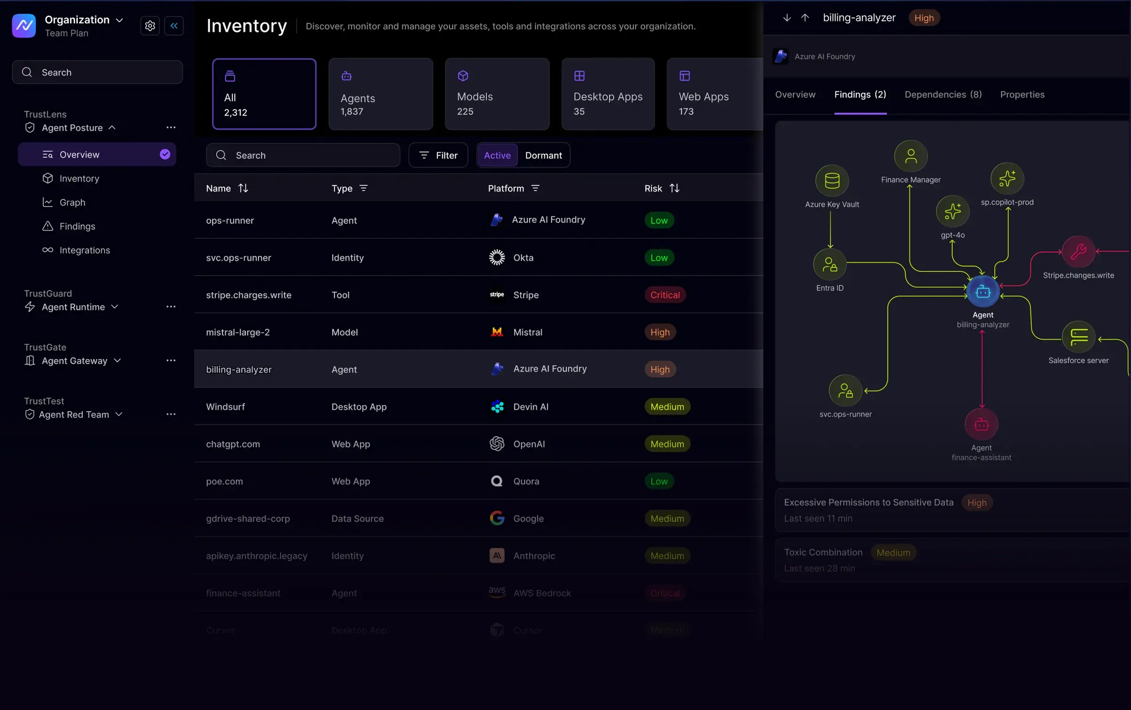Click the sidebar Search field
Viewport: 1131px width, 710px height.
pyautogui.click(x=97, y=72)
